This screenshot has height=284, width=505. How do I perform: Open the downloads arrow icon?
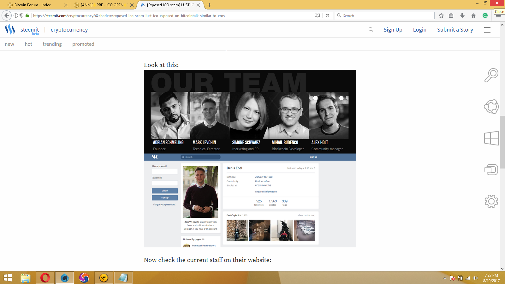click(x=462, y=15)
